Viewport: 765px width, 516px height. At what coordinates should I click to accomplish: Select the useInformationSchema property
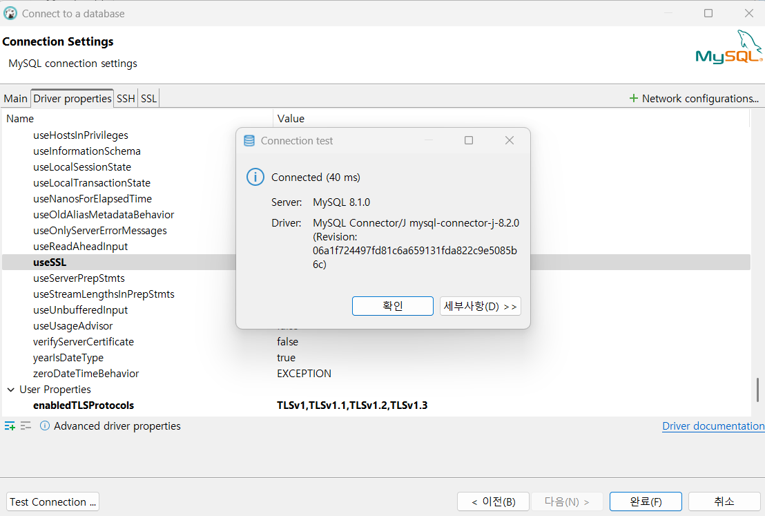pos(87,151)
